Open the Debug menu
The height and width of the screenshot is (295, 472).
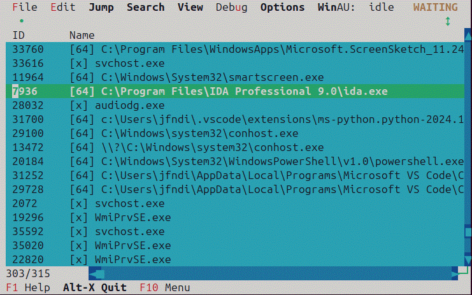(232, 8)
